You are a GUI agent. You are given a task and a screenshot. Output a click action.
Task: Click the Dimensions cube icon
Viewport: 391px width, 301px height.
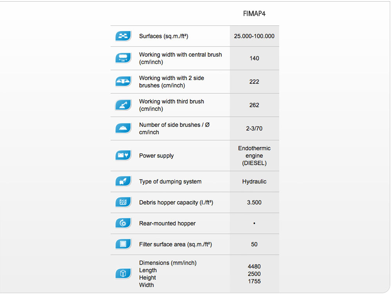pos(123,274)
